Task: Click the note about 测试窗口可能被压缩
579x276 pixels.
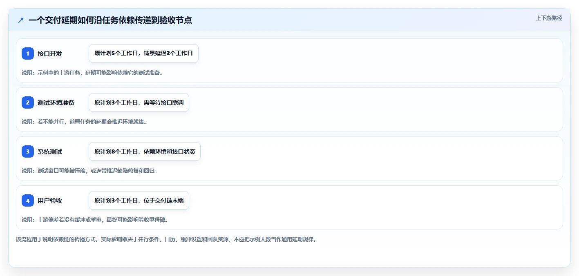Action: pos(89,171)
